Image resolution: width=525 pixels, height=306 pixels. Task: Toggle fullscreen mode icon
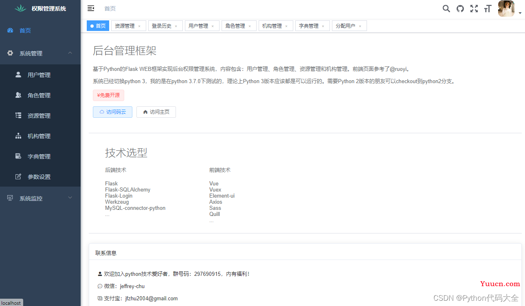coord(474,9)
